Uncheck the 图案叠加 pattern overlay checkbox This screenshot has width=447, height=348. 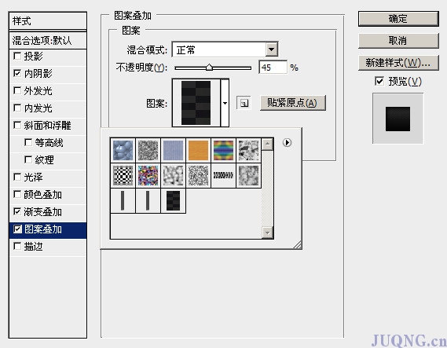[x=17, y=229]
